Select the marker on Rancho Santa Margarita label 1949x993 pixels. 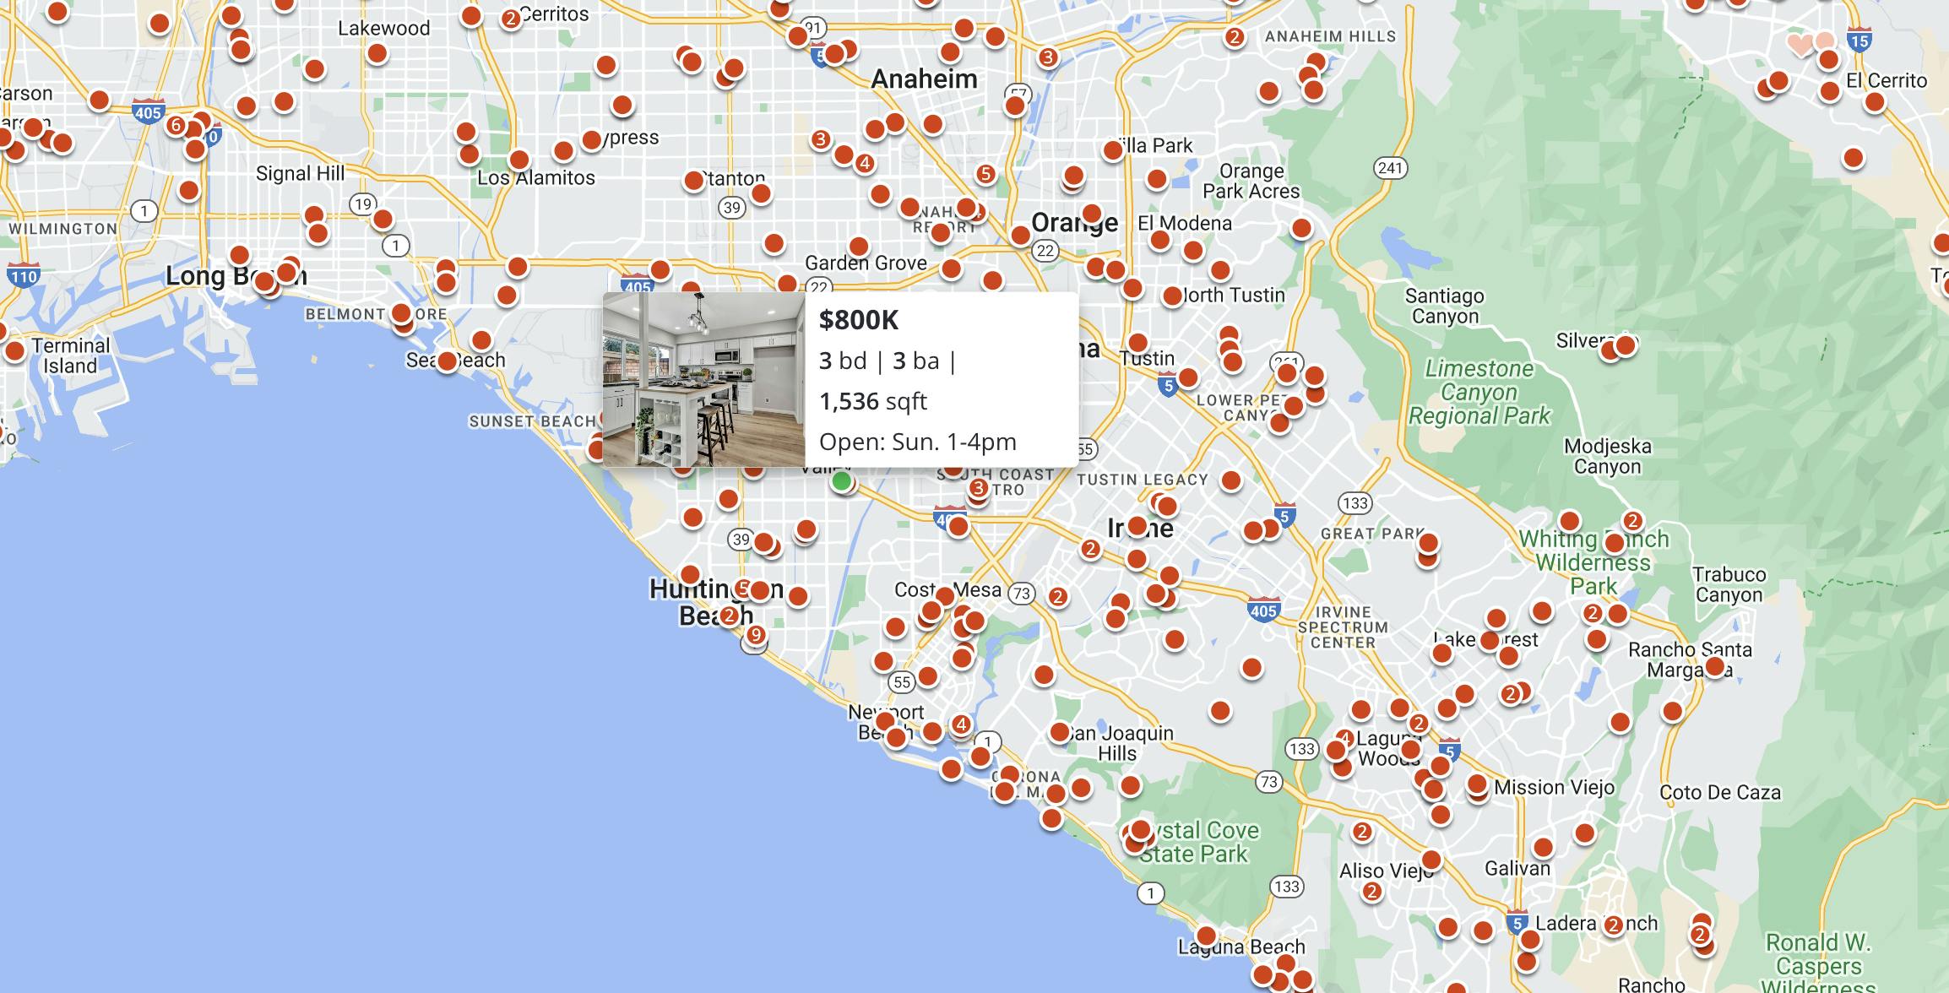(1714, 667)
